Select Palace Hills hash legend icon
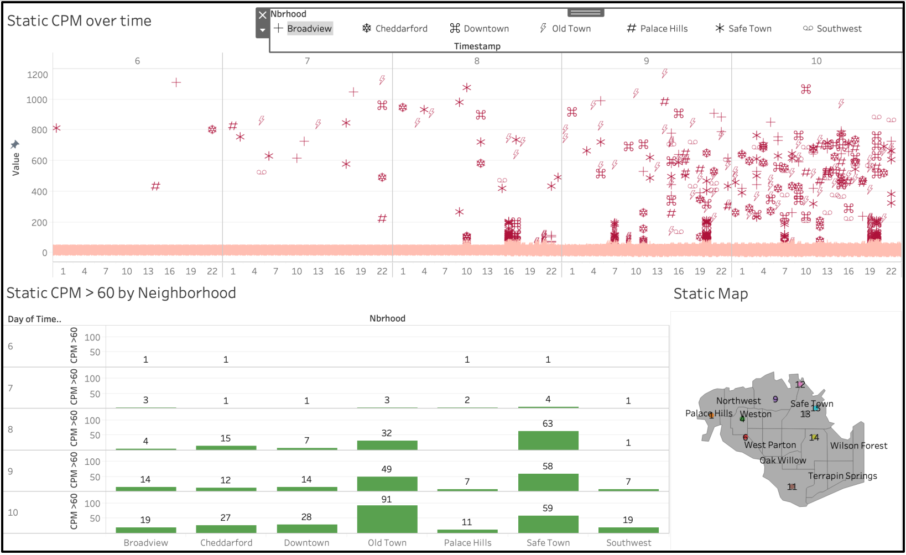Viewport: 906px width, 555px height. (x=631, y=28)
